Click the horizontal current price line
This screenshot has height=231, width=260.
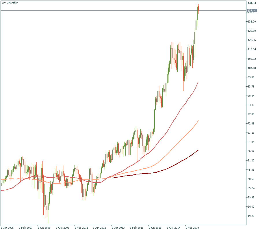(116, 11)
